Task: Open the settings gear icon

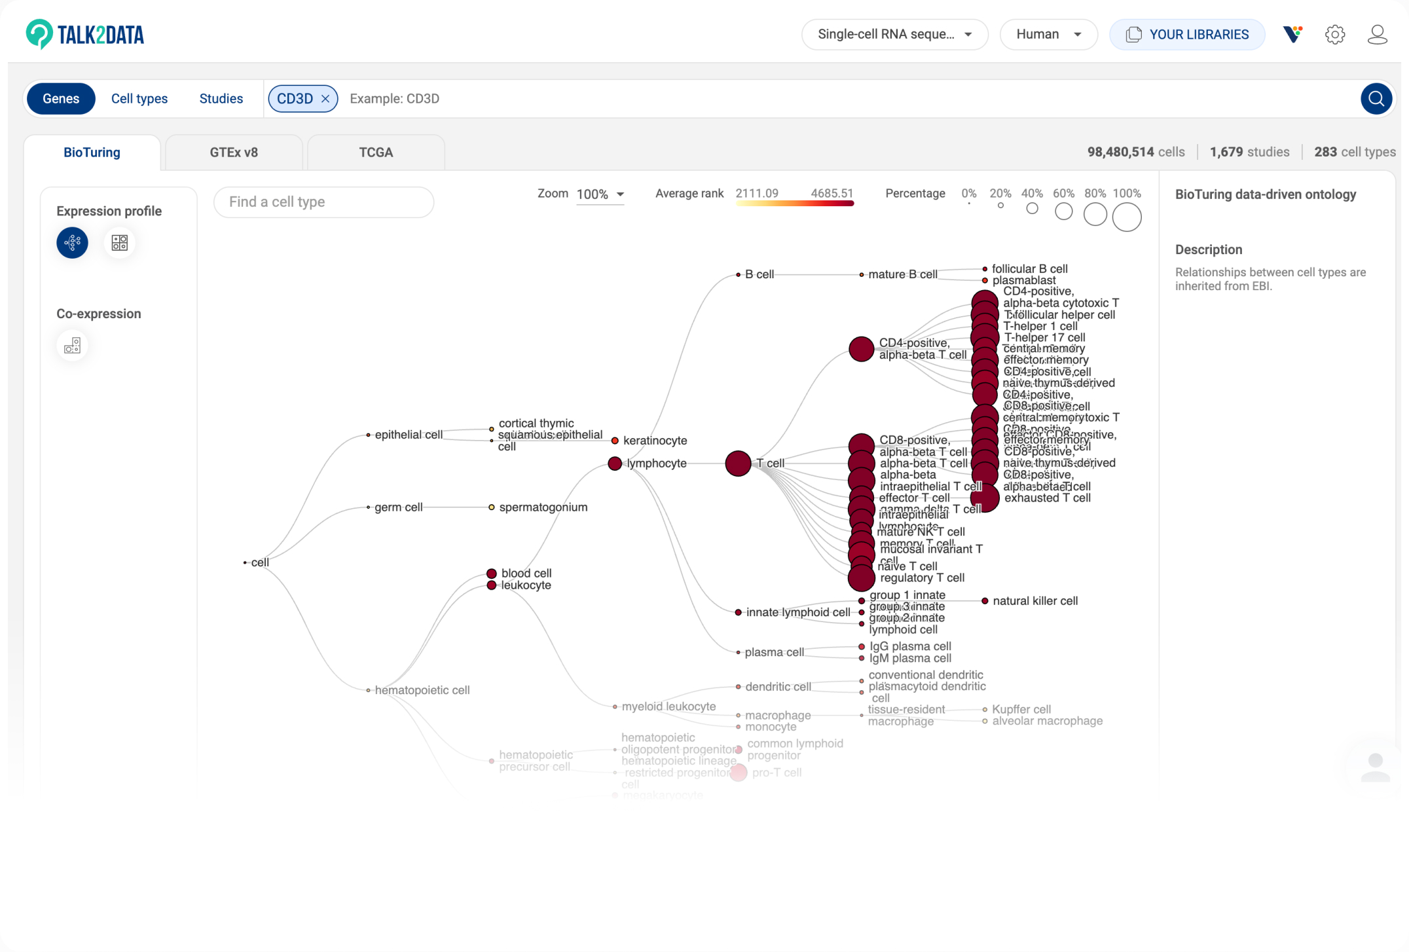Action: point(1335,35)
